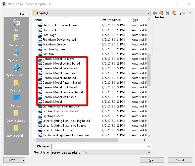
Task: Open the Views dropdown menu
Action: [x=185, y=13]
